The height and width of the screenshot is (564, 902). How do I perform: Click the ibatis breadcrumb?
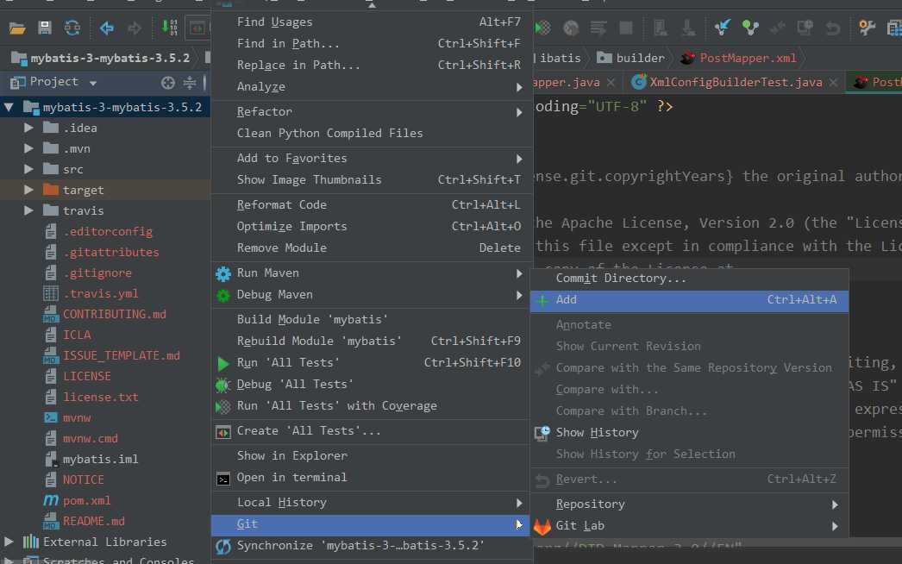coord(560,58)
